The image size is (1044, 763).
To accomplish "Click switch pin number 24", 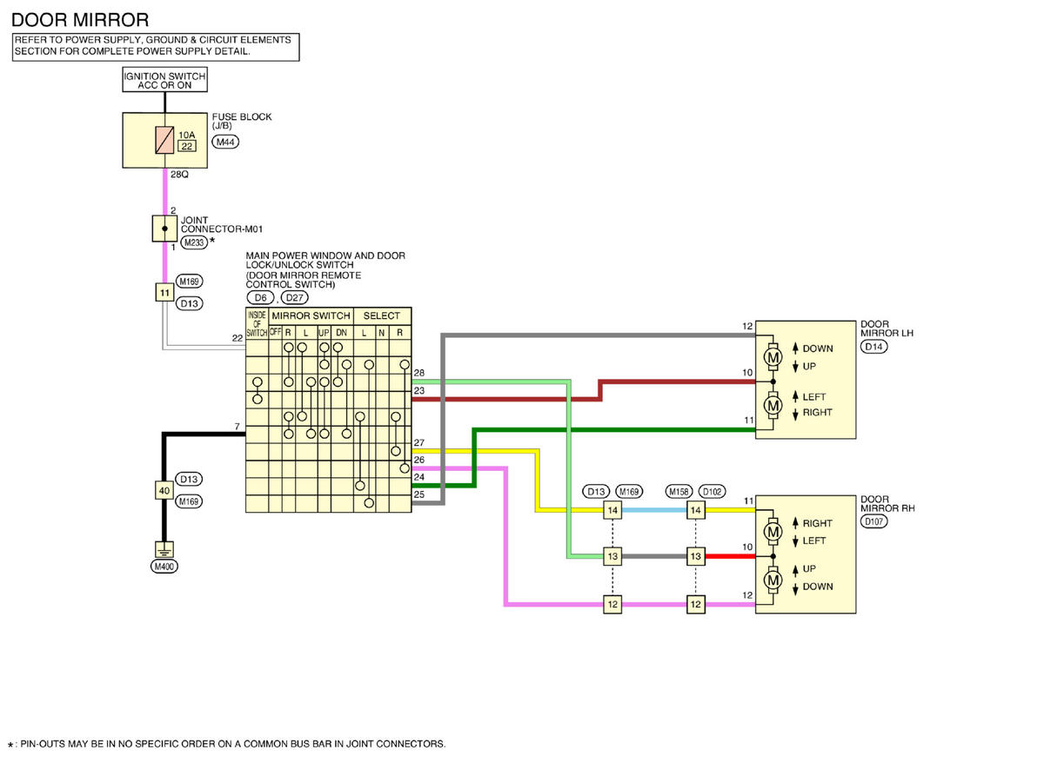I will point(419,476).
